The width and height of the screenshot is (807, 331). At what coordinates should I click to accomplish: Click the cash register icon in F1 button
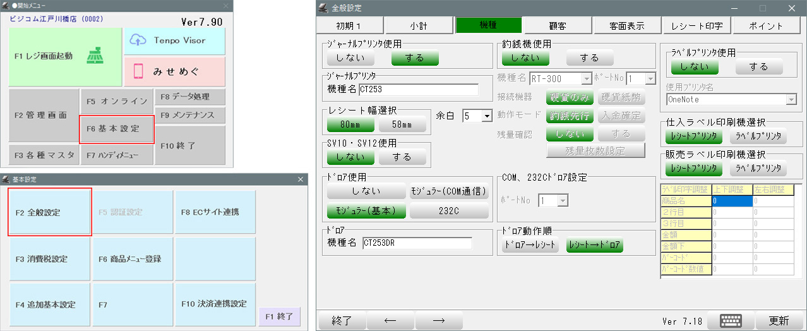(x=95, y=56)
